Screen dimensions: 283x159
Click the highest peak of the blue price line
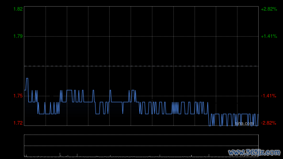tap(27, 78)
